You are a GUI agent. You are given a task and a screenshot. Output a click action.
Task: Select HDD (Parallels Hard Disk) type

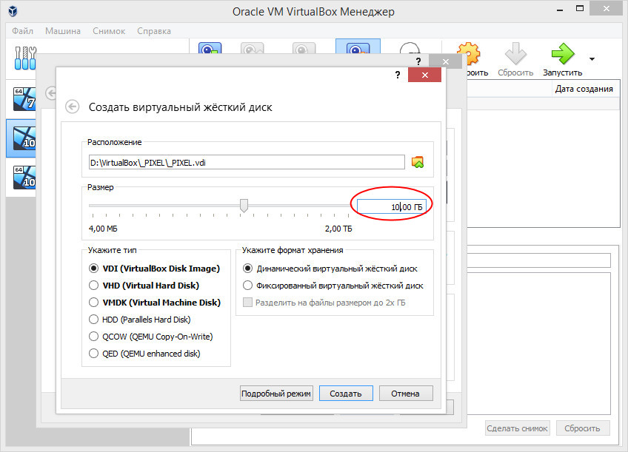click(x=140, y=320)
